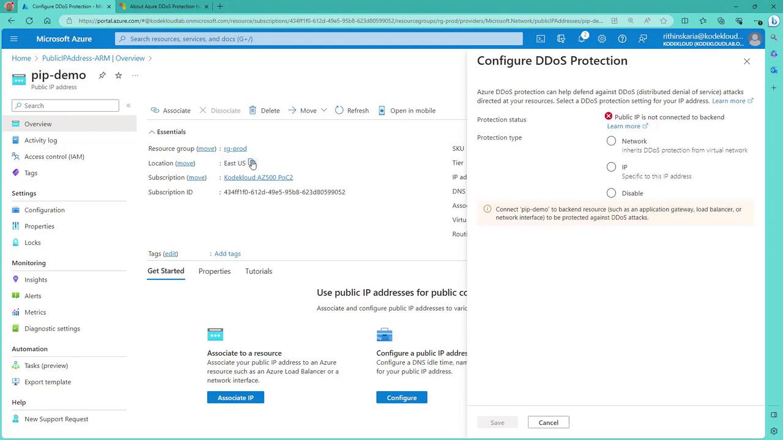Screen dimensions: 783x440
Task: Add this page to browser favorites
Action: click(663, 21)
